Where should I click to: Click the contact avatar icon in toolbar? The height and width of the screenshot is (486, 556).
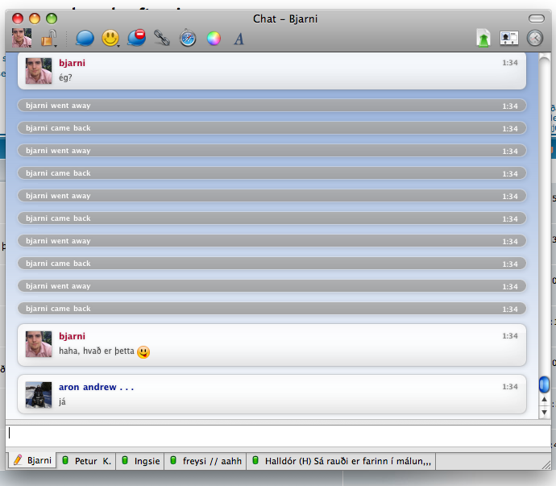(22, 37)
